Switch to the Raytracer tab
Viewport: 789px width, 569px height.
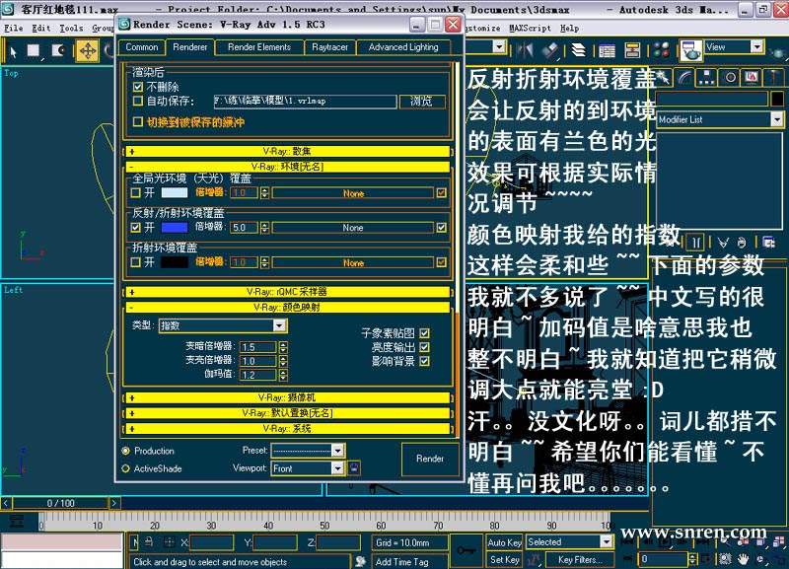[x=329, y=46]
